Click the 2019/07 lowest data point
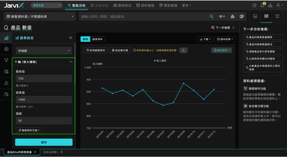 tap(163, 105)
